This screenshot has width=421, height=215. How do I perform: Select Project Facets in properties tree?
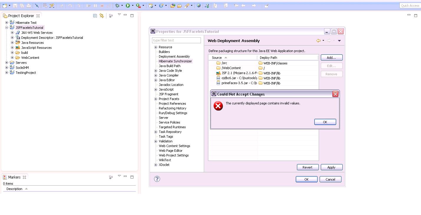coord(169,99)
